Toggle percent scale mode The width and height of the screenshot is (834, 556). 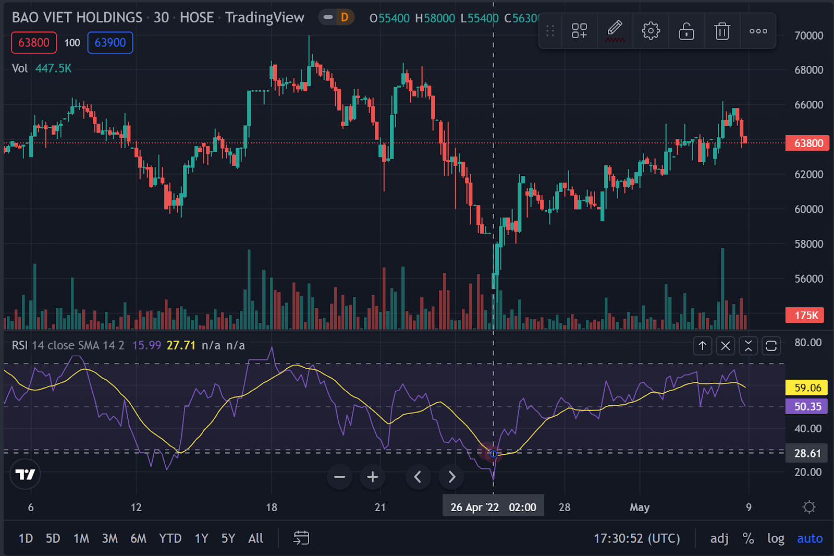[748, 538]
